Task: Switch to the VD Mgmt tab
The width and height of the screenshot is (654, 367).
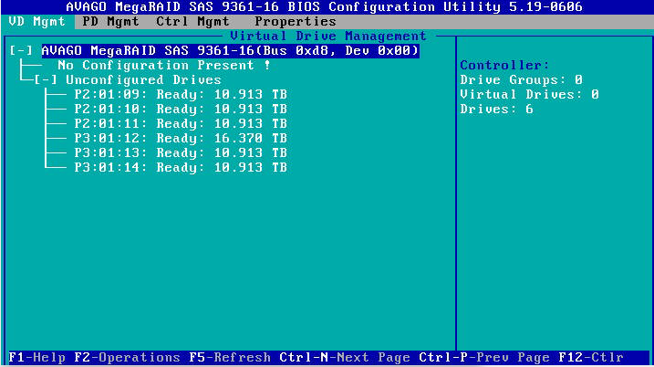Action: click(37, 22)
